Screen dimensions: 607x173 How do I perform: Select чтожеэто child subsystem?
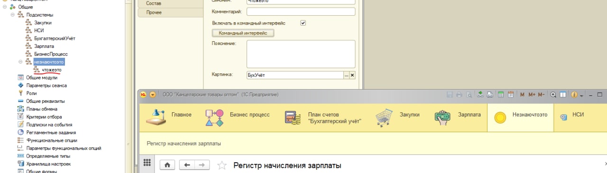(x=51, y=70)
